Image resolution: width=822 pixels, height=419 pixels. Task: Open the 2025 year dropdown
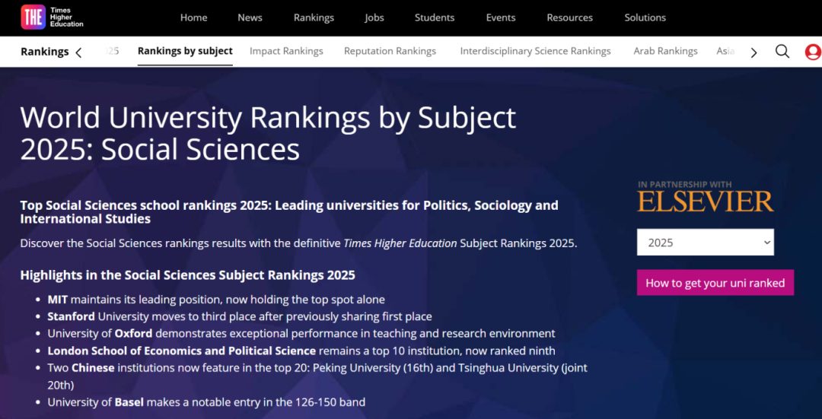pyautogui.click(x=705, y=242)
